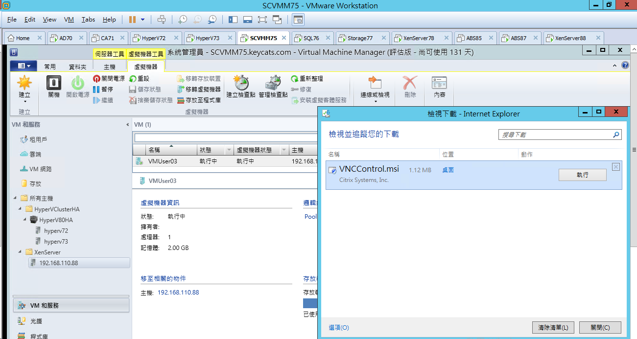Click VMware take snapshot toolbar icon
The height and width of the screenshot is (339, 637).
coord(183,20)
